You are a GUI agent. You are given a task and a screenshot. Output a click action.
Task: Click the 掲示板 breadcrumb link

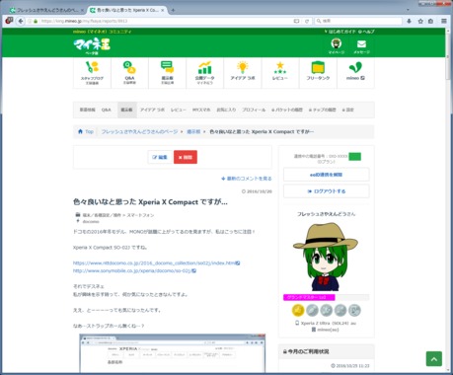pyautogui.click(x=193, y=131)
